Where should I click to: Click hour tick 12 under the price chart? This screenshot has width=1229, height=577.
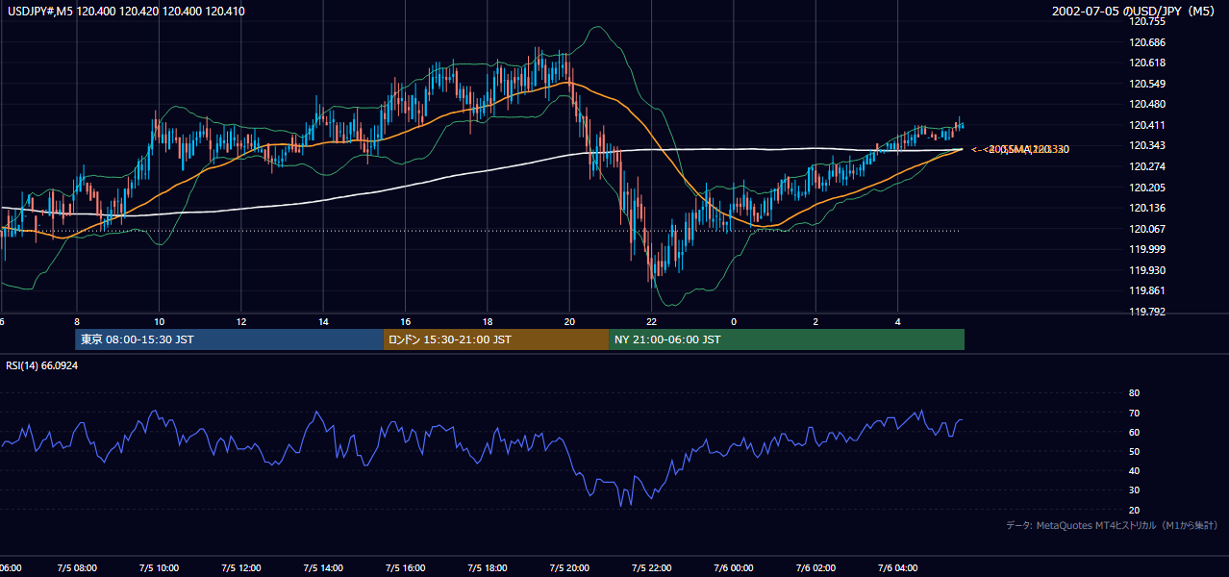pos(240,322)
